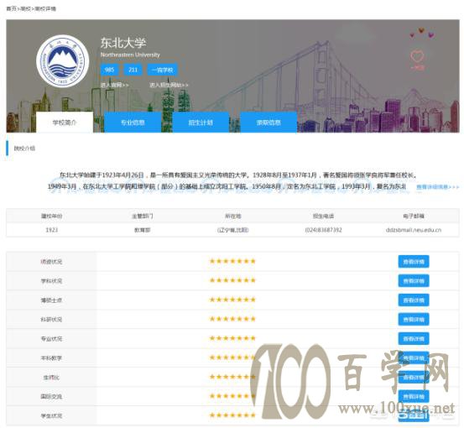The image size is (464, 428).
Task: Click the star rating in 科研状况 row
Action: click(232, 319)
